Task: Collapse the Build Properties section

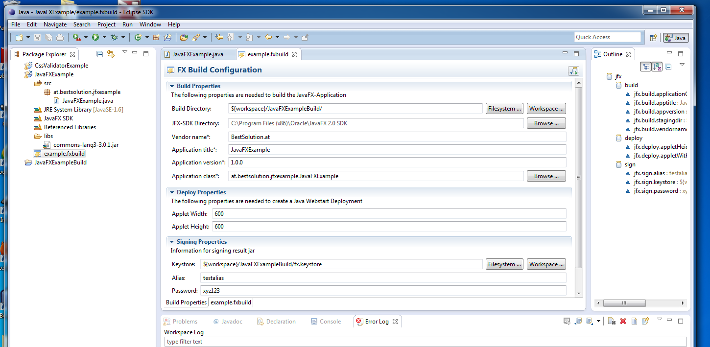Action: tap(172, 86)
